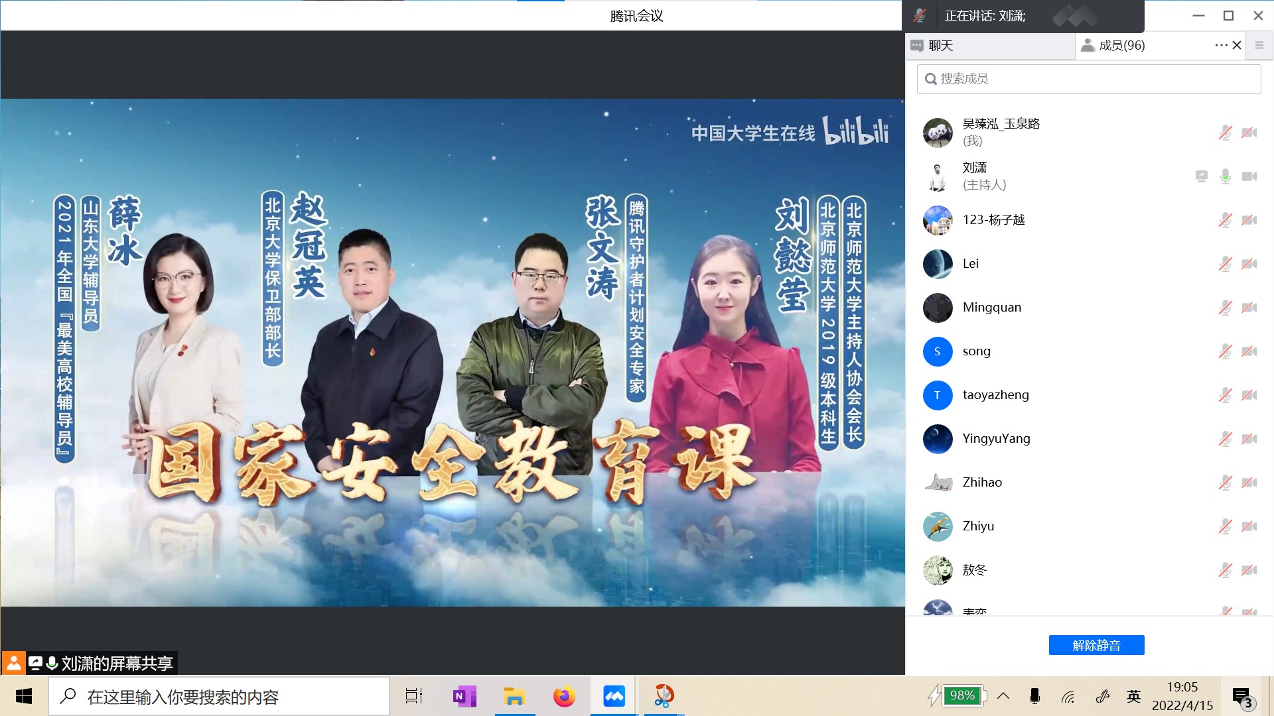
Task: Click host 刘潇's camera icon
Action: click(1249, 176)
